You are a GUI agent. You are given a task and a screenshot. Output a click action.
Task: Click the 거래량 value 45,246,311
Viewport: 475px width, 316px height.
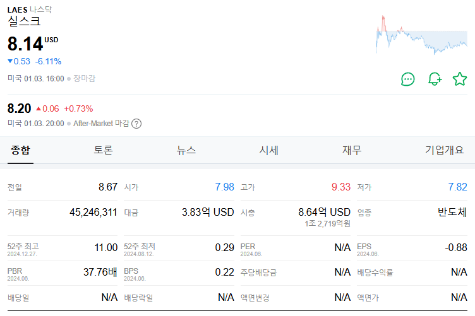pyautogui.click(x=93, y=213)
